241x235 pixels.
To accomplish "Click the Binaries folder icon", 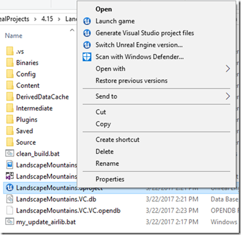I will (x=10, y=63).
